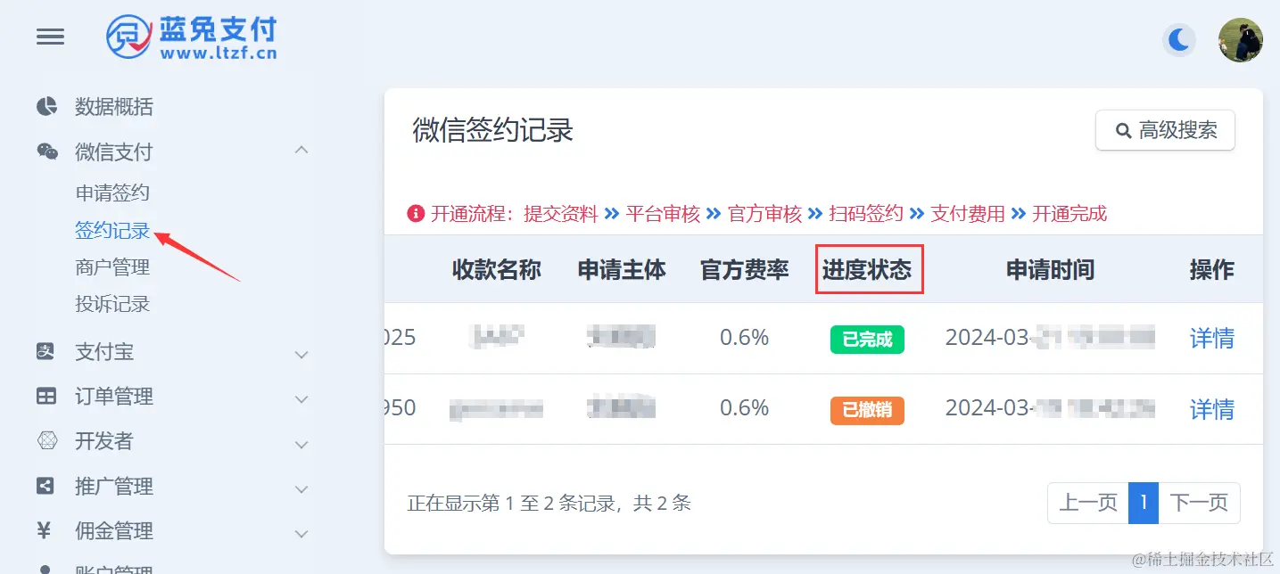Image resolution: width=1280 pixels, height=574 pixels.
Task: Select the 开发者 menu label
Action: pos(104,441)
